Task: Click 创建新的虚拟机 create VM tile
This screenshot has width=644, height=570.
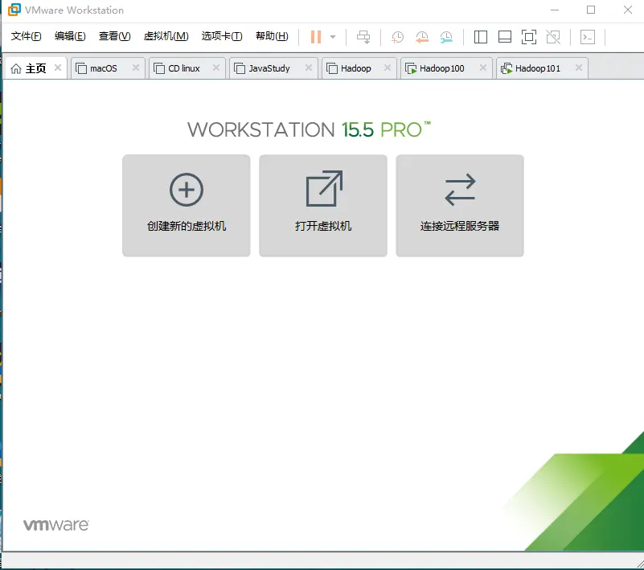Action: click(x=186, y=205)
